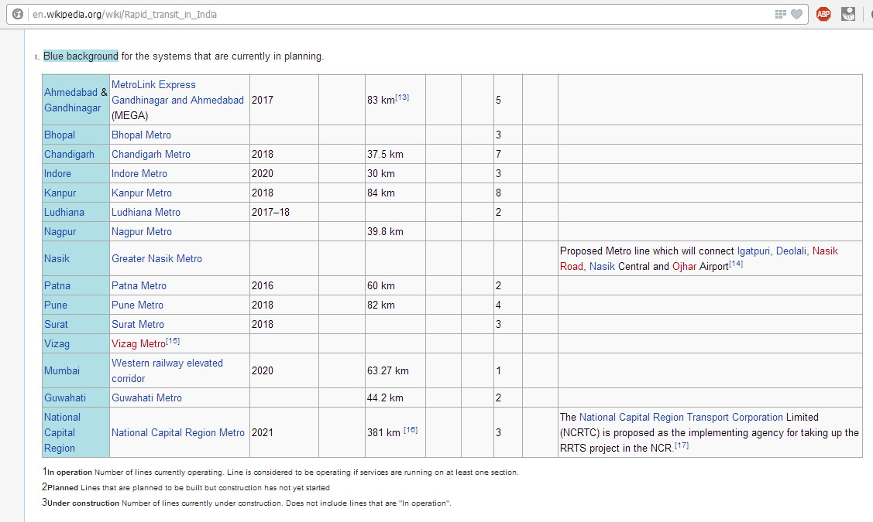Click the Blue background legend text
The height and width of the screenshot is (522, 873).
(81, 56)
